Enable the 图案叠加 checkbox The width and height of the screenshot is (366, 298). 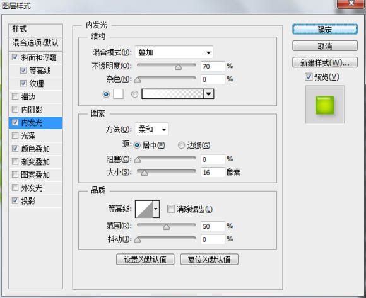click(15, 175)
